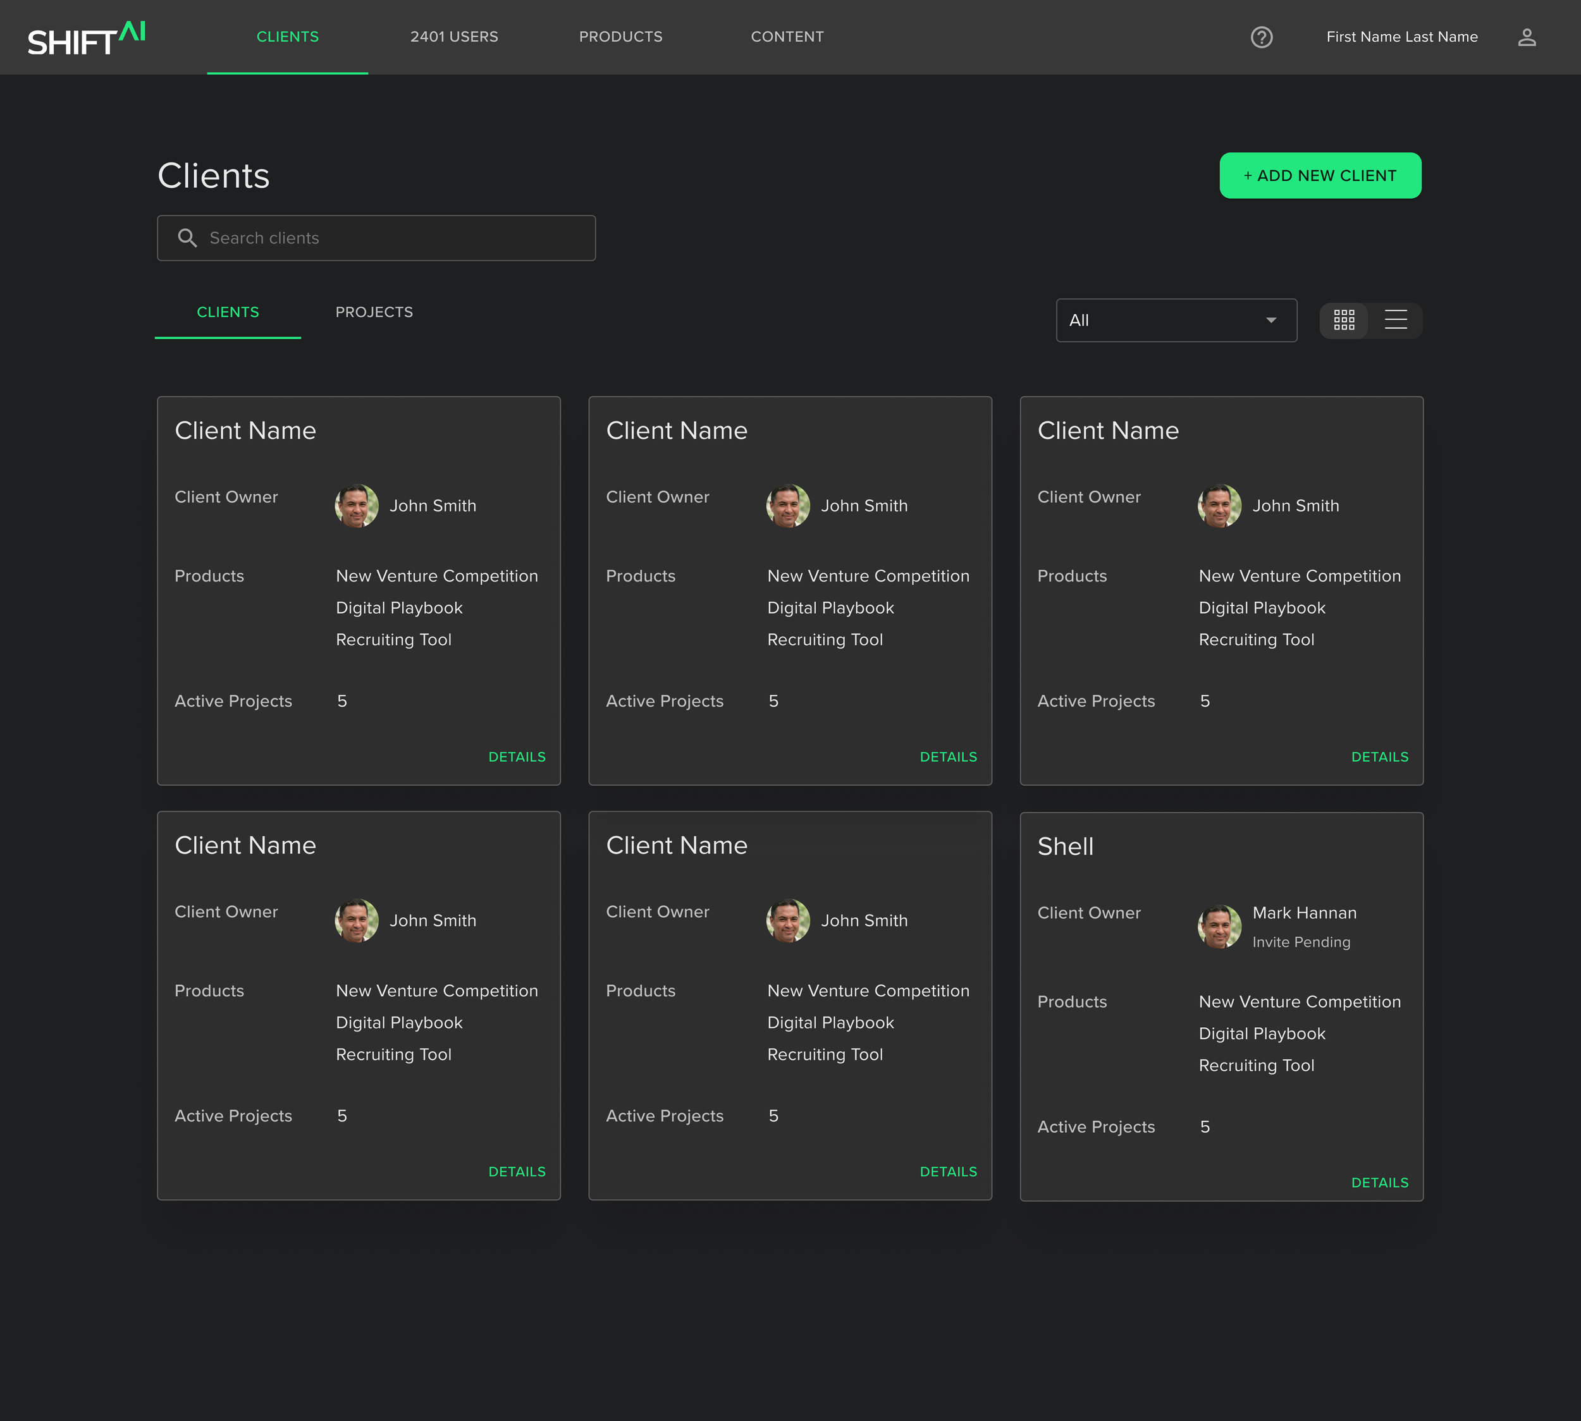Switch to grid view
This screenshot has width=1581, height=1421.
[1344, 320]
